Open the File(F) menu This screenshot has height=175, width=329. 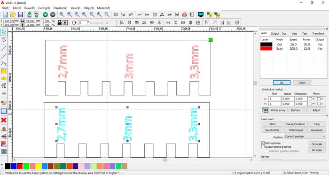click(x=6, y=8)
